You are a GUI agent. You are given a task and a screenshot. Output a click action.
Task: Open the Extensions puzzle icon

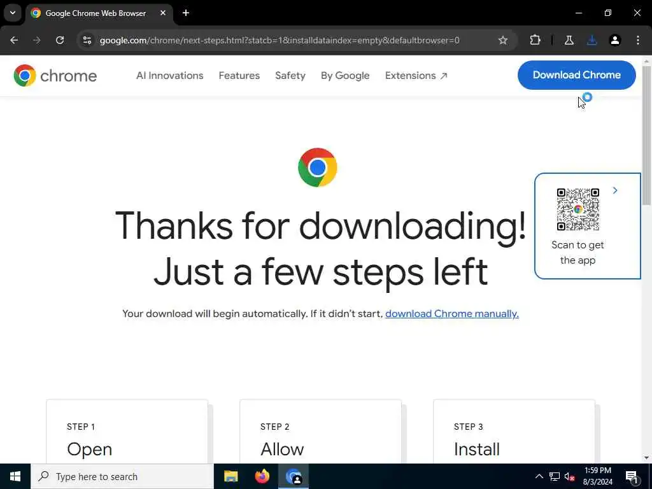535,40
